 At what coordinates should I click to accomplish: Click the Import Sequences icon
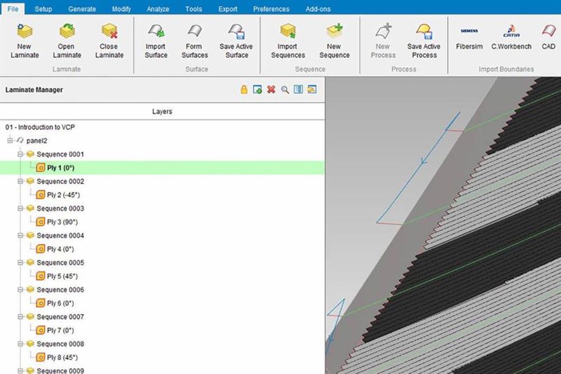click(288, 31)
